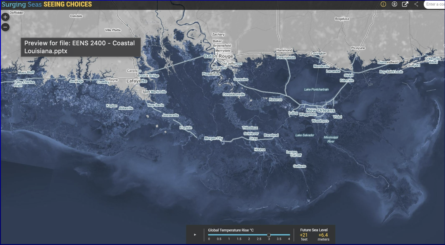Zoom in on the map
Screen dimensions: 445x245
pyautogui.click(x=5, y=17)
